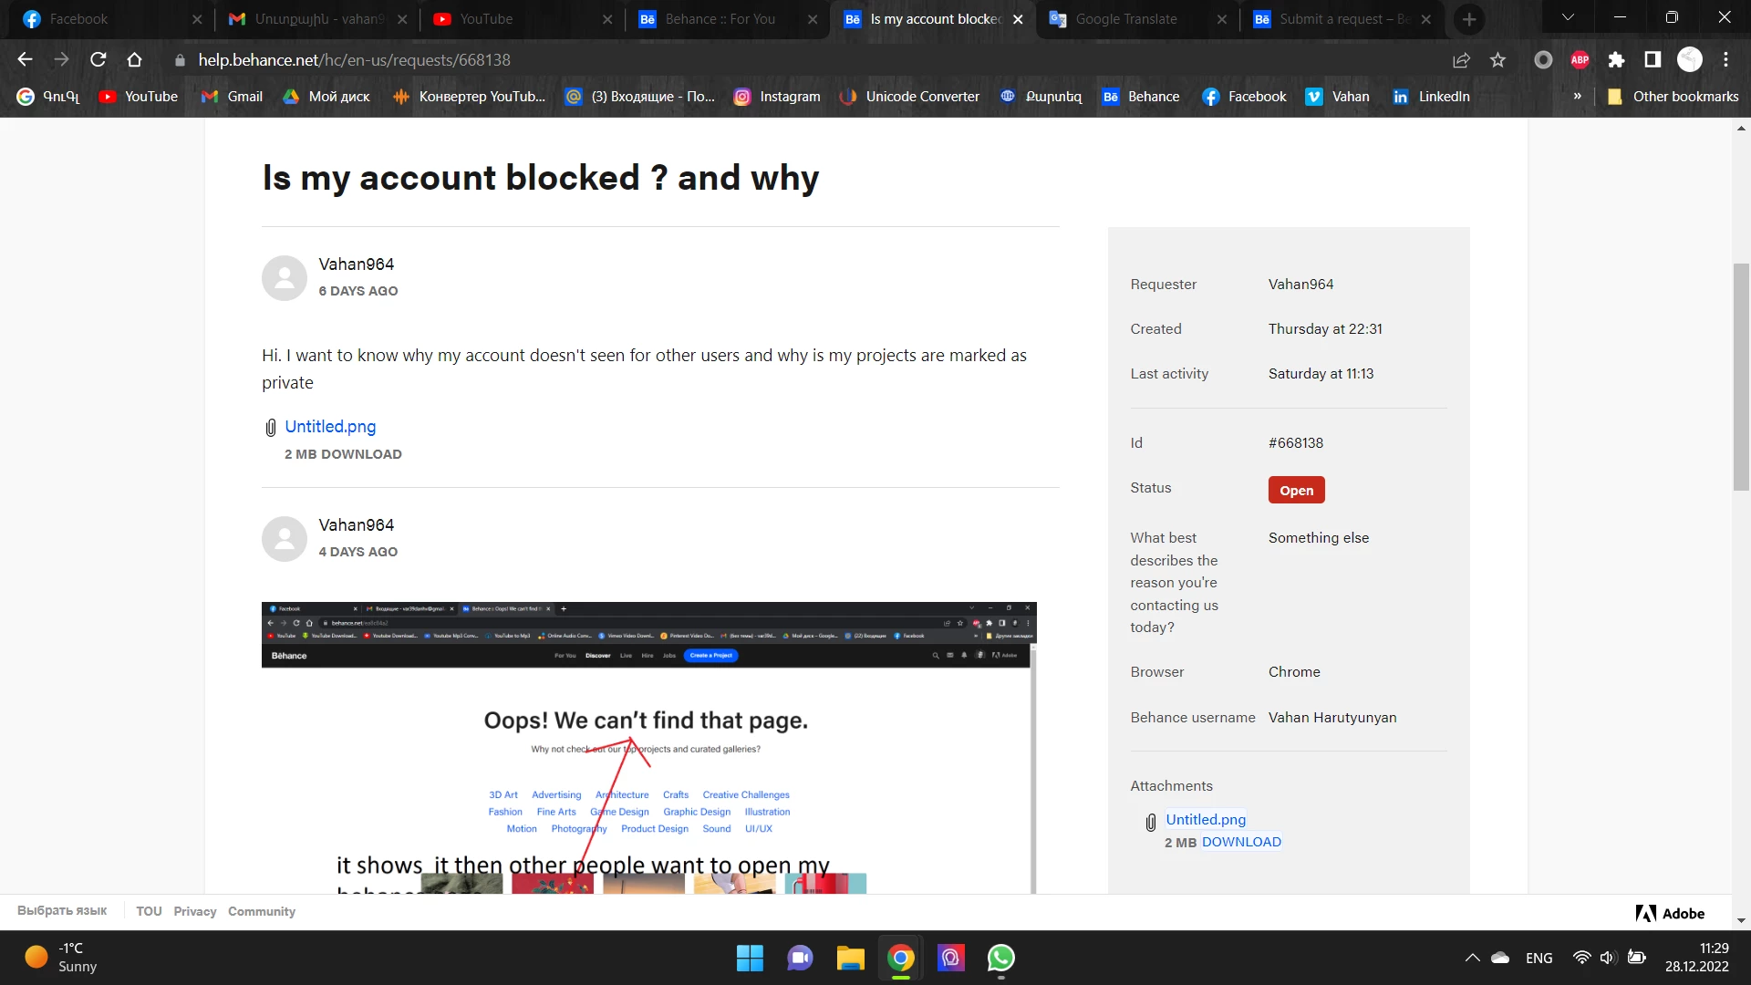Open the WhatsApp icon in the taskbar
The image size is (1751, 985).
coord(1000,958)
